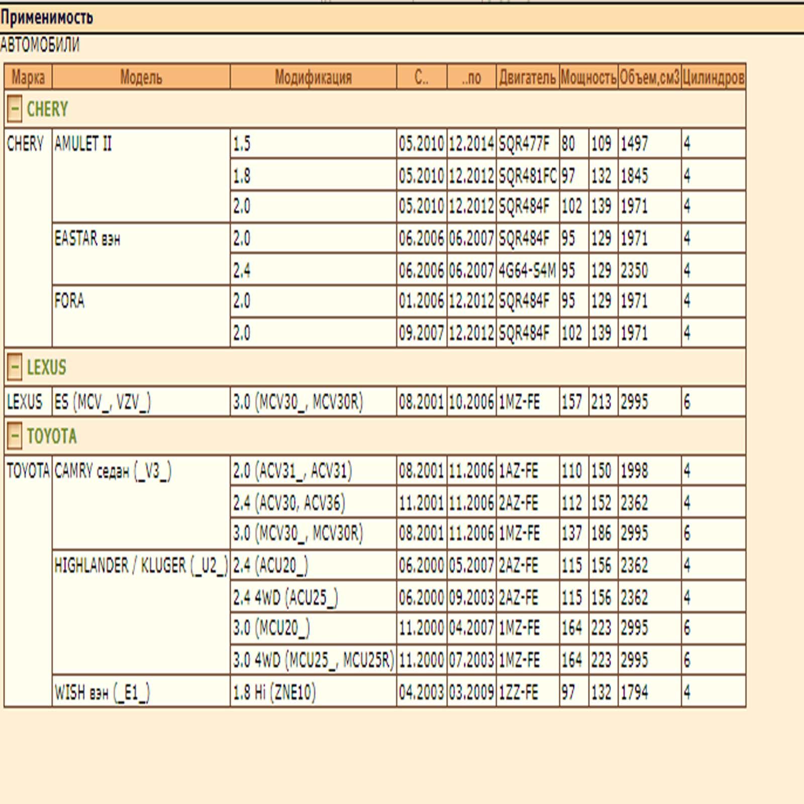Screen dimensions: 804x804
Task: Select the HIGHLANDER / KLUGER model cell
Action: 141,566
